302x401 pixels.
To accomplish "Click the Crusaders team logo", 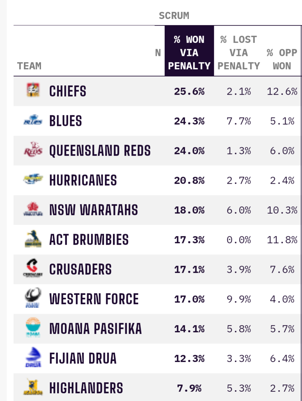I will pyautogui.click(x=33, y=269).
